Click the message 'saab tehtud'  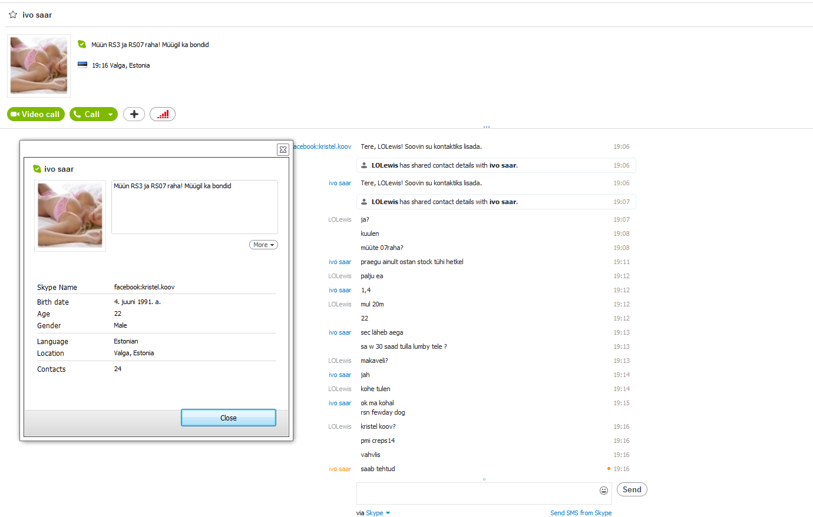[x=378, y=469]
